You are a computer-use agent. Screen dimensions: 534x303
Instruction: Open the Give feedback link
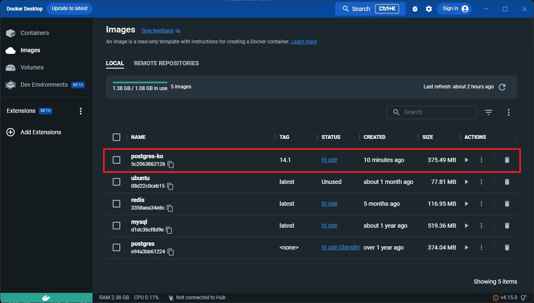158,31
